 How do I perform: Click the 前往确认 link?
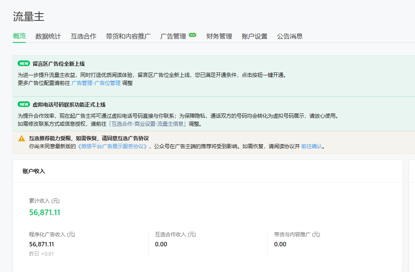[311, 146]
